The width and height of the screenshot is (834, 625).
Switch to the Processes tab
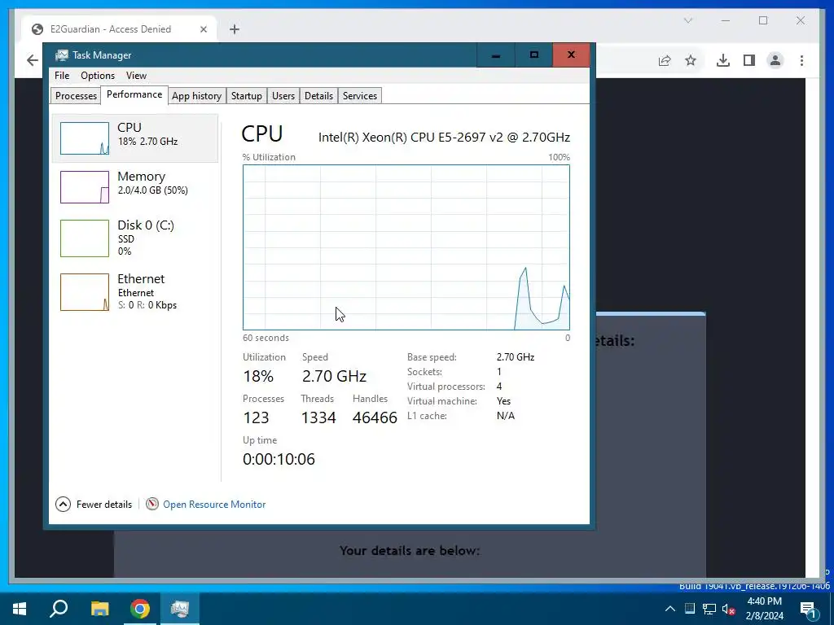76,96
